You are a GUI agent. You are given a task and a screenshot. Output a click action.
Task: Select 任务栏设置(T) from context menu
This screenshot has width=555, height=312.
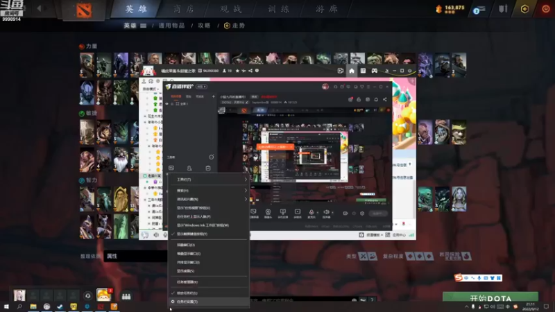208,302
